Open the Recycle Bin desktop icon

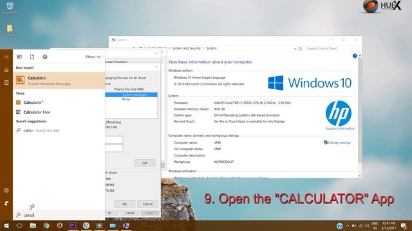10,8
